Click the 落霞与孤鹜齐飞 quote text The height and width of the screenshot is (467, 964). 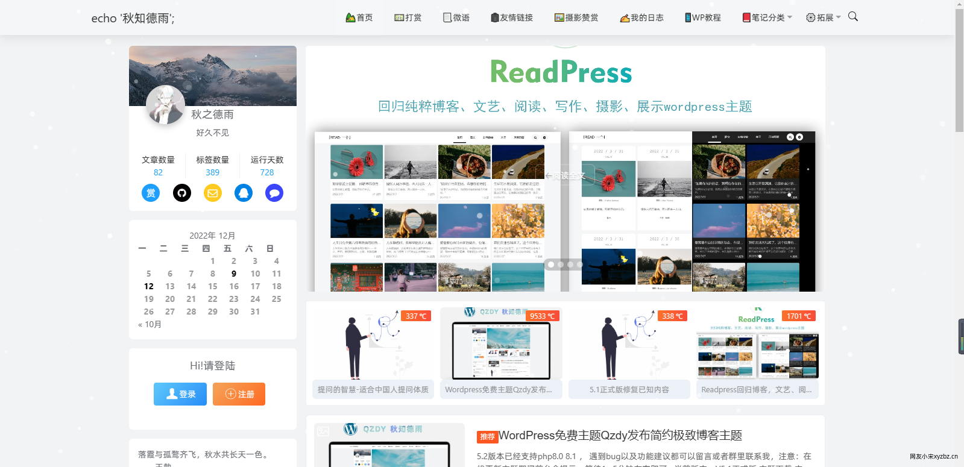(203, 454)
